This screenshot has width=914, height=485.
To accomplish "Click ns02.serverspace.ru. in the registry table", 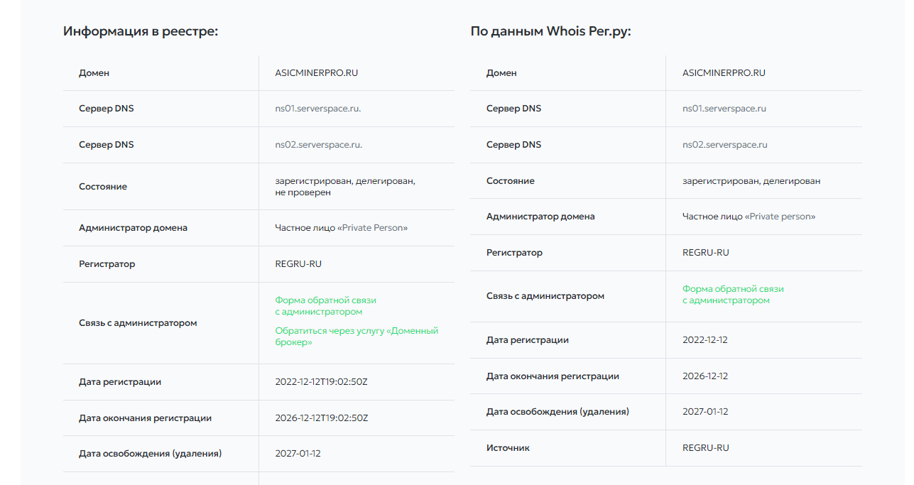I will [318, 145].
